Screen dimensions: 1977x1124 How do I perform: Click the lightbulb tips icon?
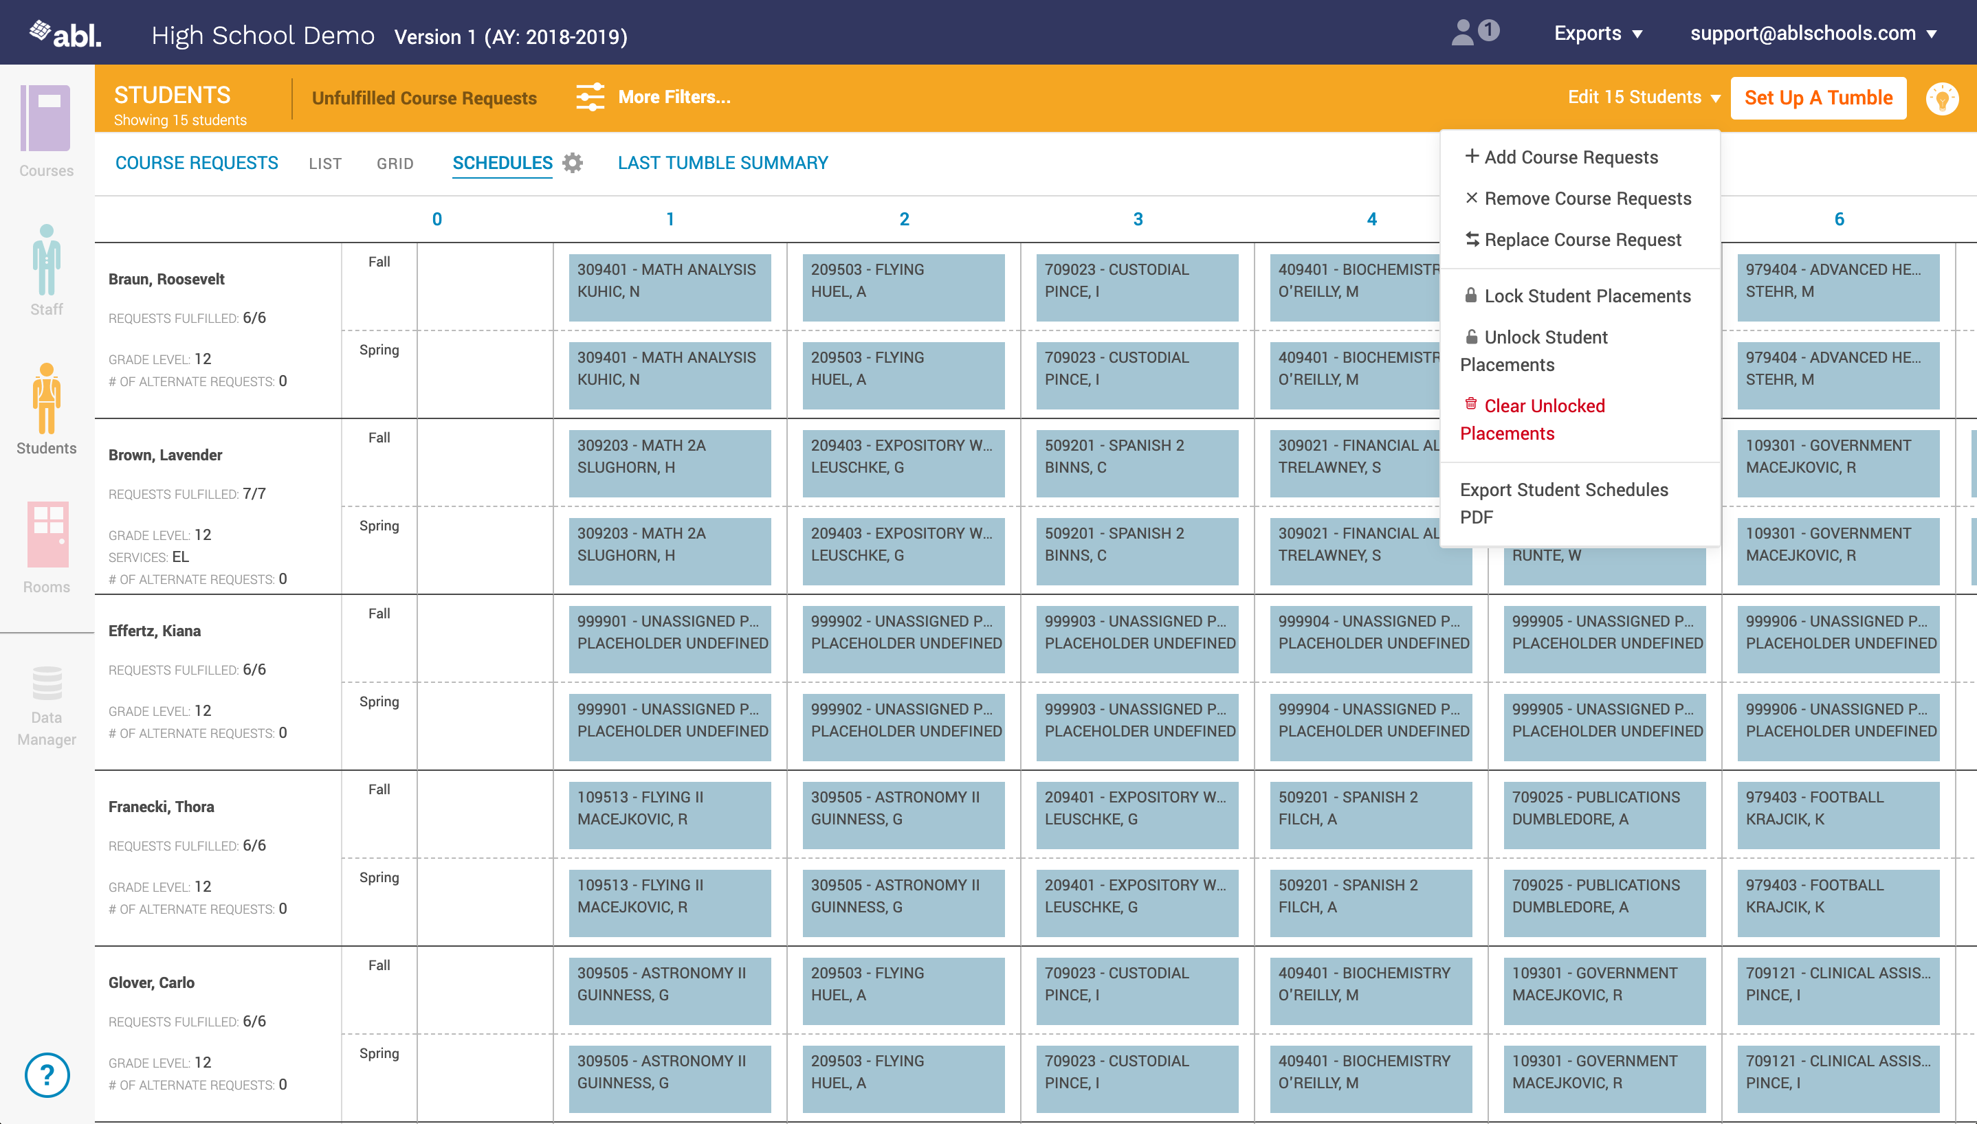pos(1941,98)
